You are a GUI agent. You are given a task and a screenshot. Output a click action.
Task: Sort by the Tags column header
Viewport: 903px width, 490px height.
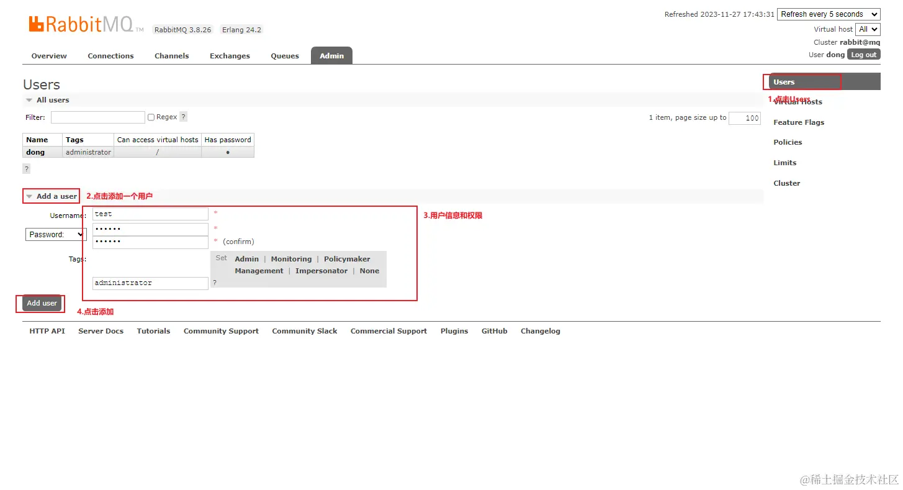pos(88,140)
